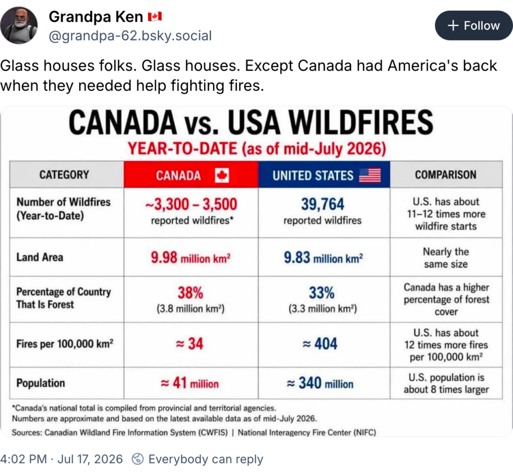Screen dimensions: 513x473
Task: Click the blue UNITED STATES column header
Action: point(324,175)
